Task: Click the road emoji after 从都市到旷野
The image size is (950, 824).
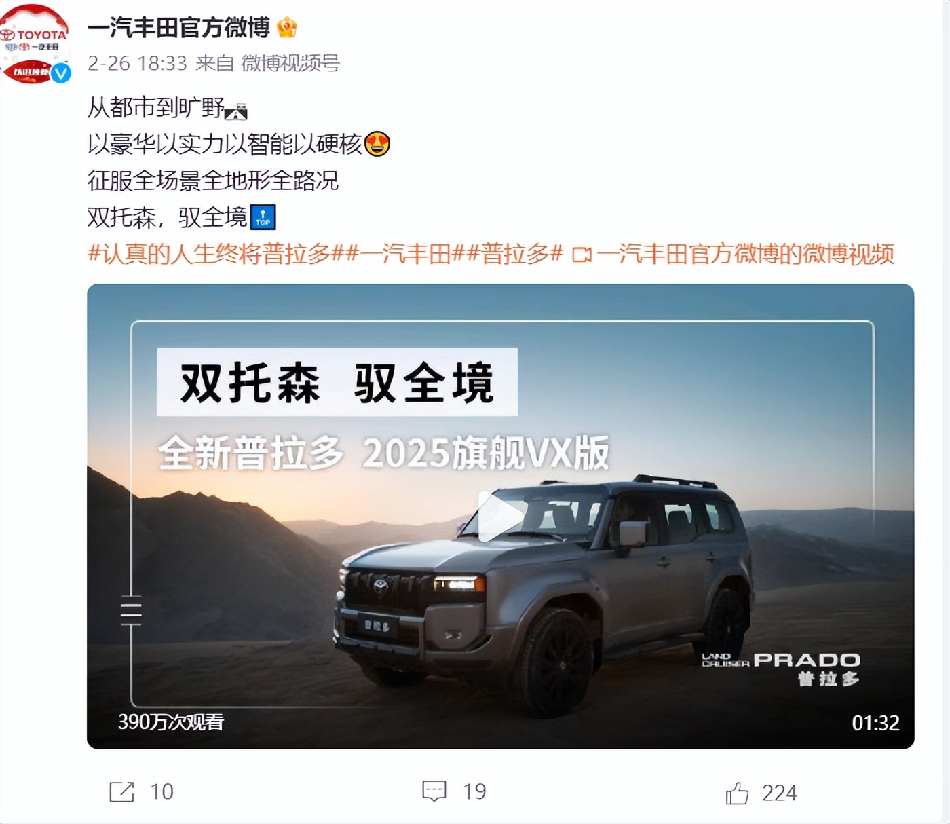Action: 235,111
